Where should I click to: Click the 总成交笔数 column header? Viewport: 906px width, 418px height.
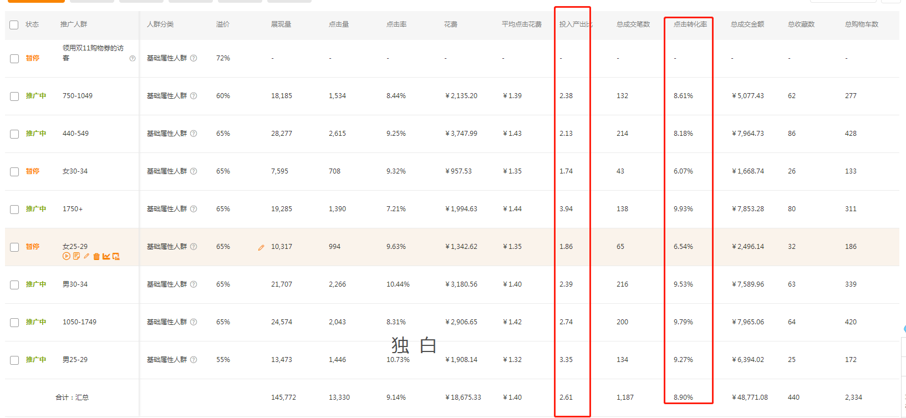(x=633, y=24)
